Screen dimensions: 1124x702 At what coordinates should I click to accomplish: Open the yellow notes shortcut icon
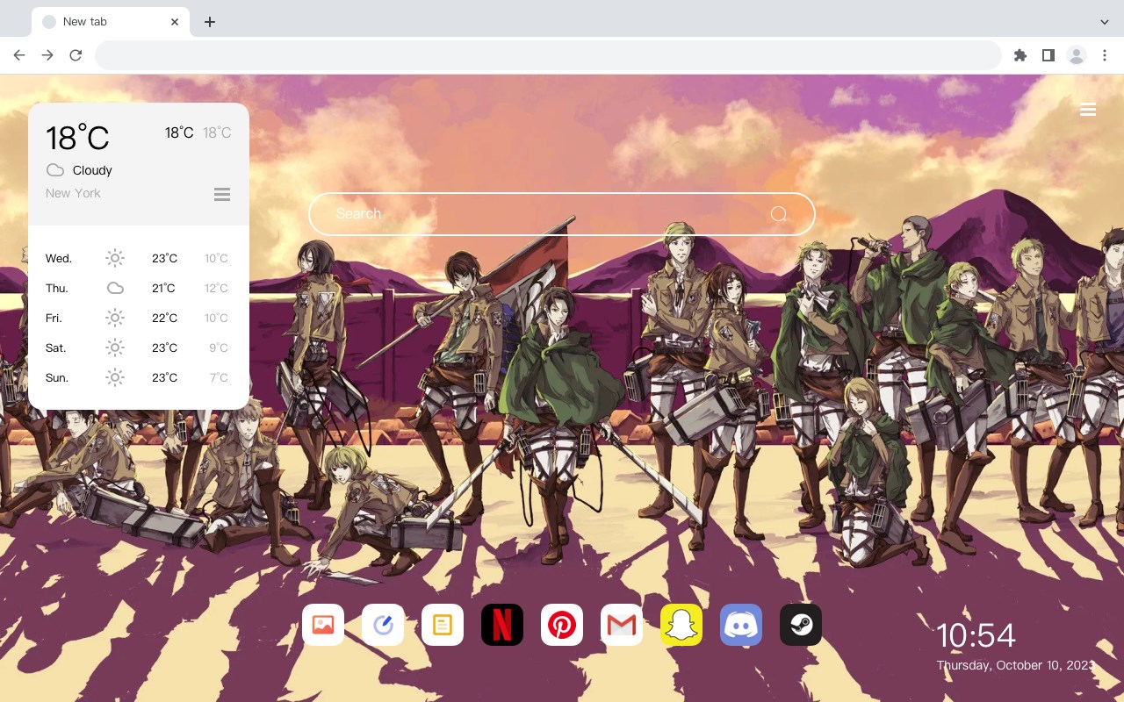443,625
